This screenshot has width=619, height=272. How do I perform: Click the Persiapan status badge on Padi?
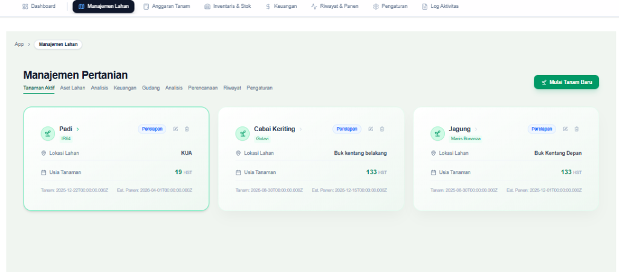coord(152,129)
